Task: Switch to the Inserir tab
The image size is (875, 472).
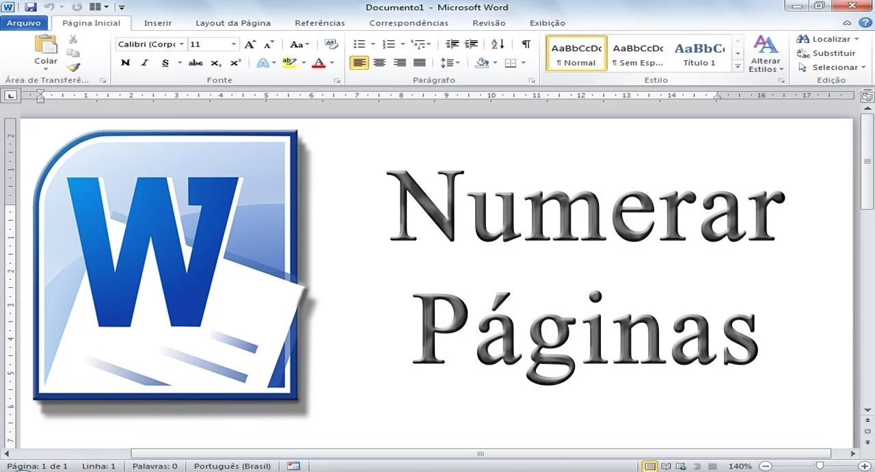Action: click(x=157, y=23)
